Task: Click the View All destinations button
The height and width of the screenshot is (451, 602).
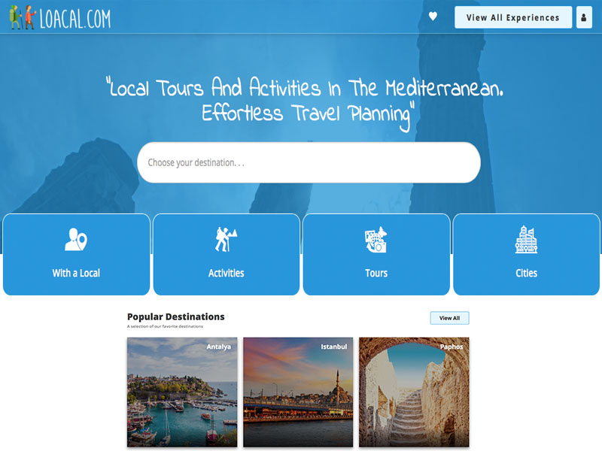Action: (x=449, y=318)
